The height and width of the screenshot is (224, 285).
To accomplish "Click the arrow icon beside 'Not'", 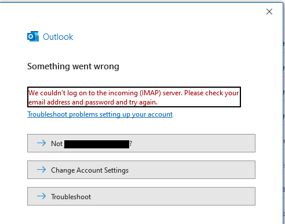I will (x=41, y=143).
